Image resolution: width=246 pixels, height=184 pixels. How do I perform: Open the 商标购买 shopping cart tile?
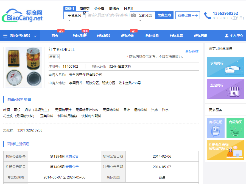click(235, 128)
